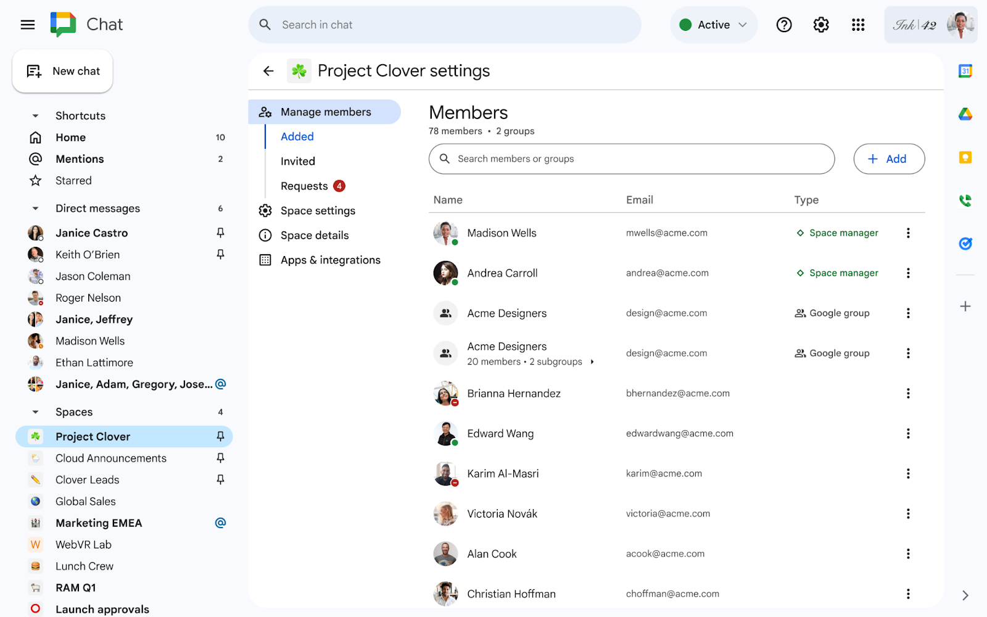This screenshot has width=987, height=617.
Task: Open the settings gear in top bar
Action: 821,25
